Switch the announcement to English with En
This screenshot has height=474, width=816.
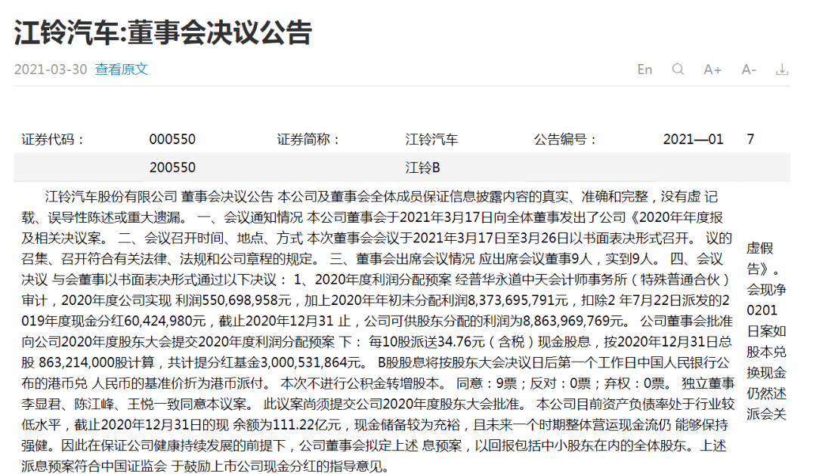click(644, 69)
